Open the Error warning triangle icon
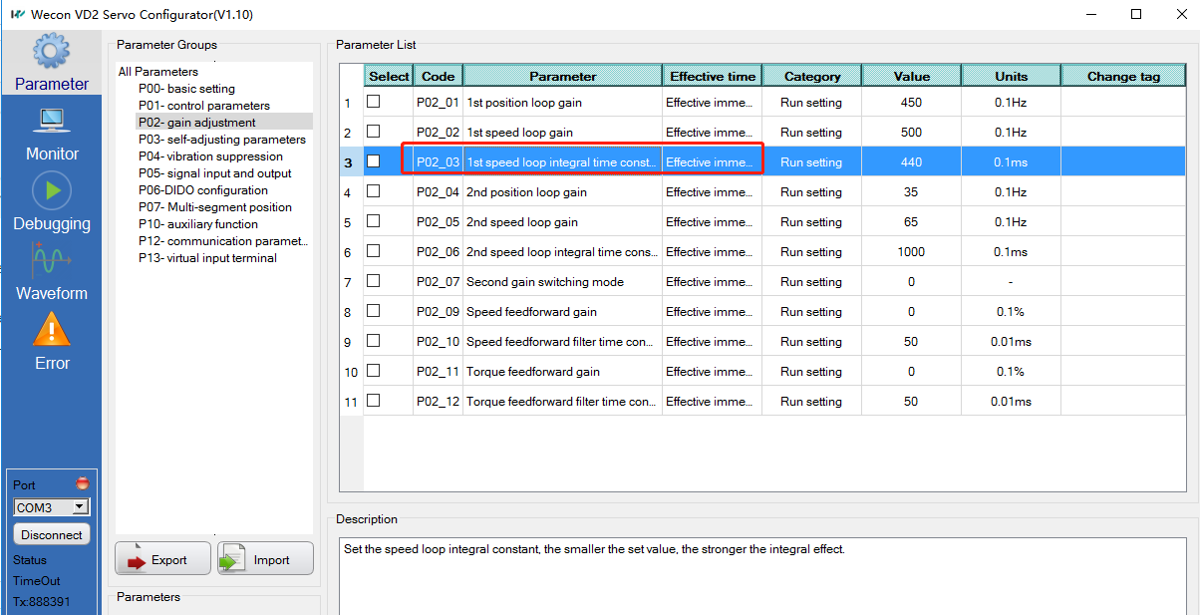1200x615 pixels. [52, 330]
